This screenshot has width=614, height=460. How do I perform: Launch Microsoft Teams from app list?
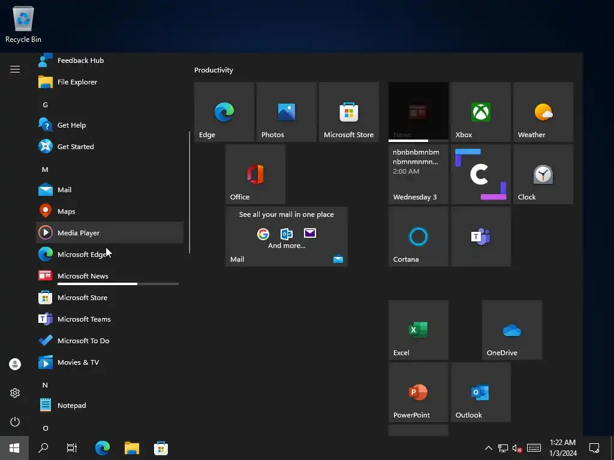tap(110, 319)
